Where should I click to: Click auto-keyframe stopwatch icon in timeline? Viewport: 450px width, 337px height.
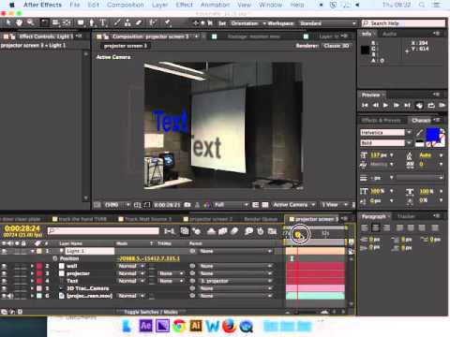pyautogui.click(x=260, y=231)
